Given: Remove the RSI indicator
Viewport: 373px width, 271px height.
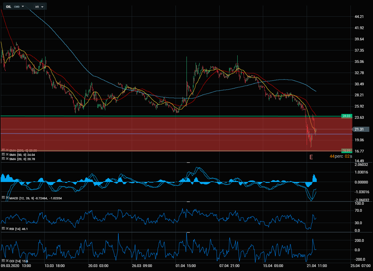Looking at the screenshot, I should (x=7, y=228).
